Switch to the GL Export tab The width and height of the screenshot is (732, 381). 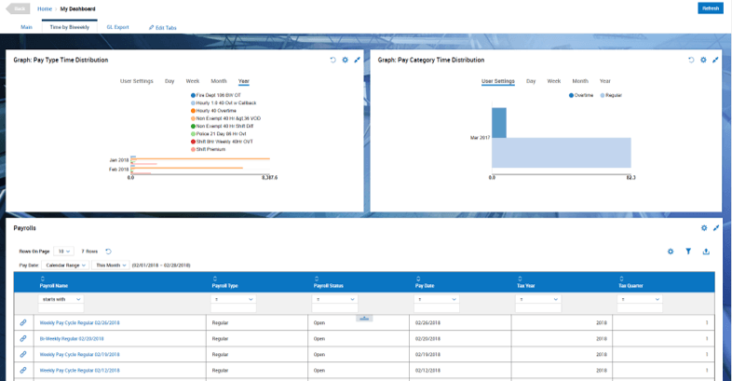click(x=117, y=27)
